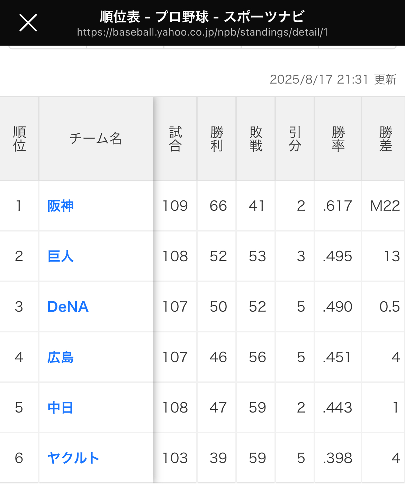405x491 pixels.
Task: Open the 広島 team link
Action: (x=61, y=357)
